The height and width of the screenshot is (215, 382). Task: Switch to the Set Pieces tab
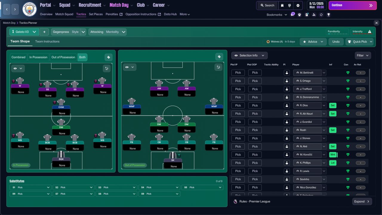[x=96, y=14]
